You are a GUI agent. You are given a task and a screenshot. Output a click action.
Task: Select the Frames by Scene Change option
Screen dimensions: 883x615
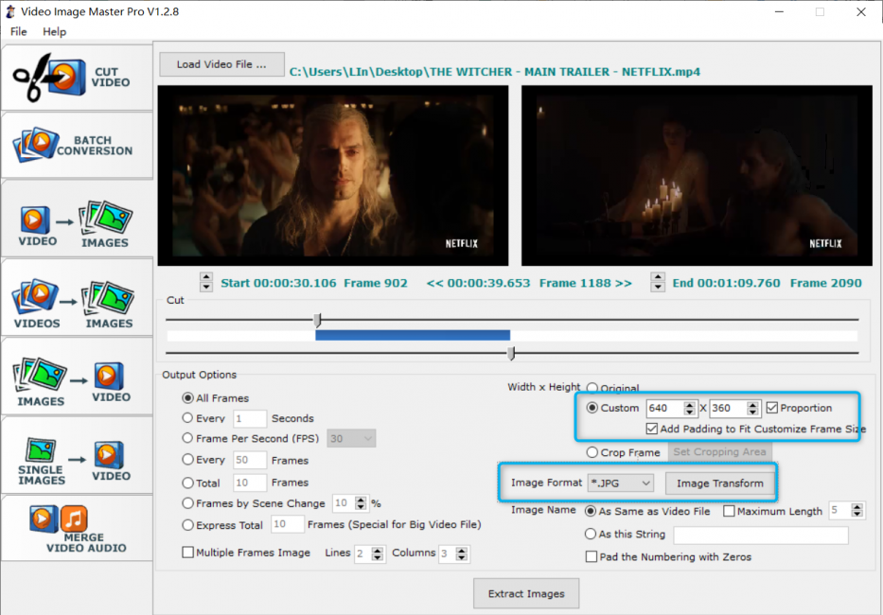click(187, 503)
